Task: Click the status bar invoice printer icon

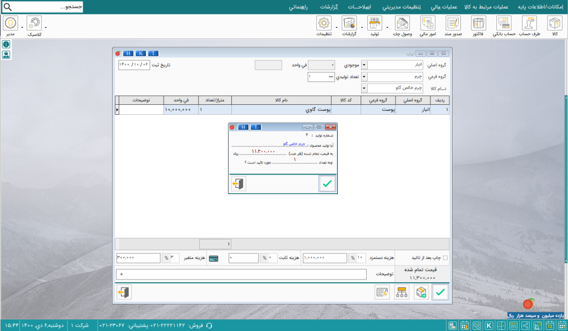Action: [x=452, y=325]
